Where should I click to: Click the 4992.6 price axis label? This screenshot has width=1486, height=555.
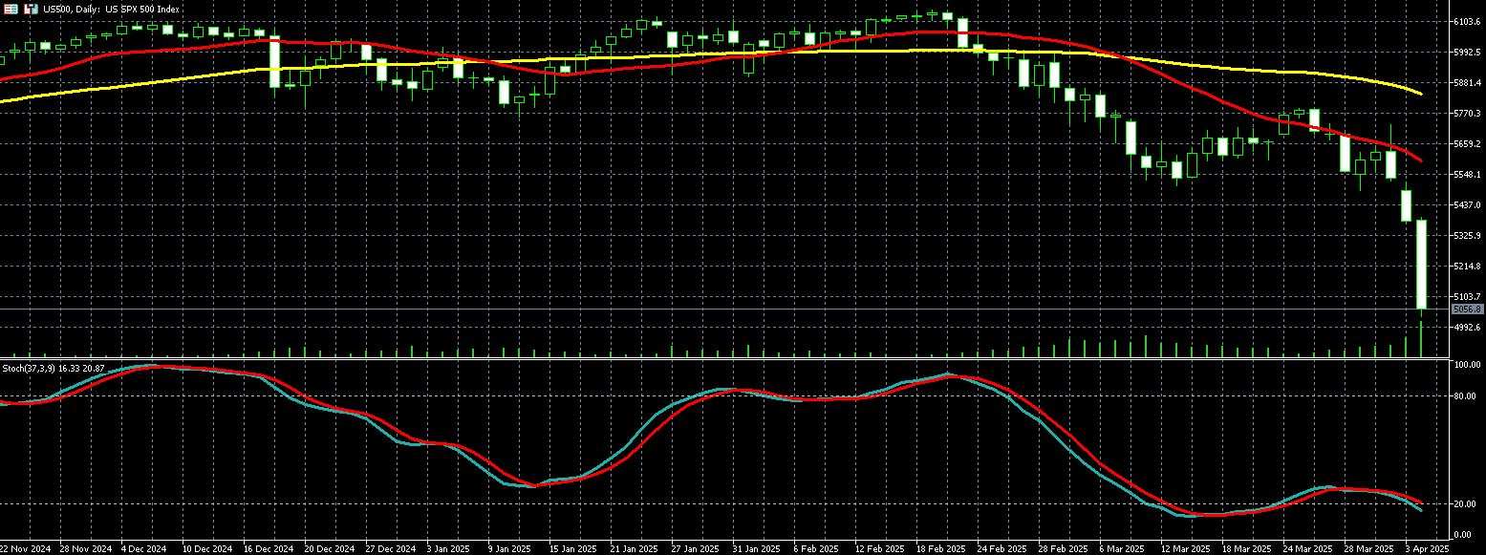point(1466,328)
